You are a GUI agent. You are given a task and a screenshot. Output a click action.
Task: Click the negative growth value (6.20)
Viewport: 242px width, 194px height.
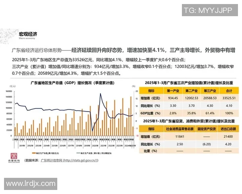tap(207, 144)
